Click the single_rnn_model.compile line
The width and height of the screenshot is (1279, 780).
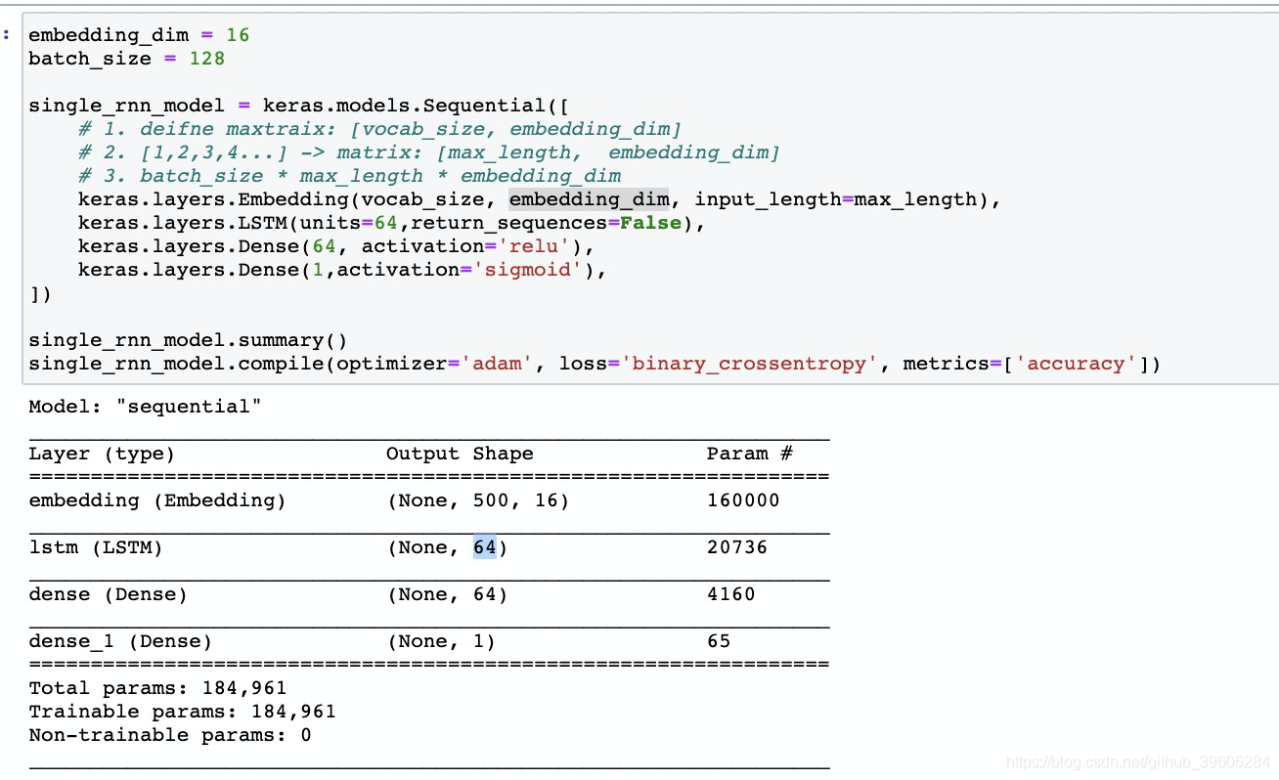coord(595,364)
